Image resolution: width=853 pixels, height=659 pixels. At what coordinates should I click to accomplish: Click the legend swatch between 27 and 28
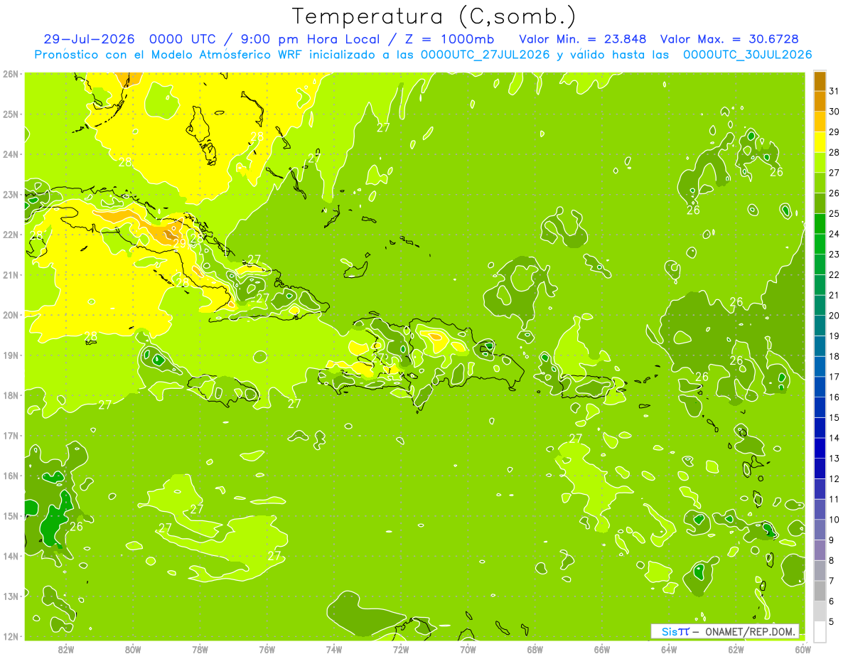[820, 163]
